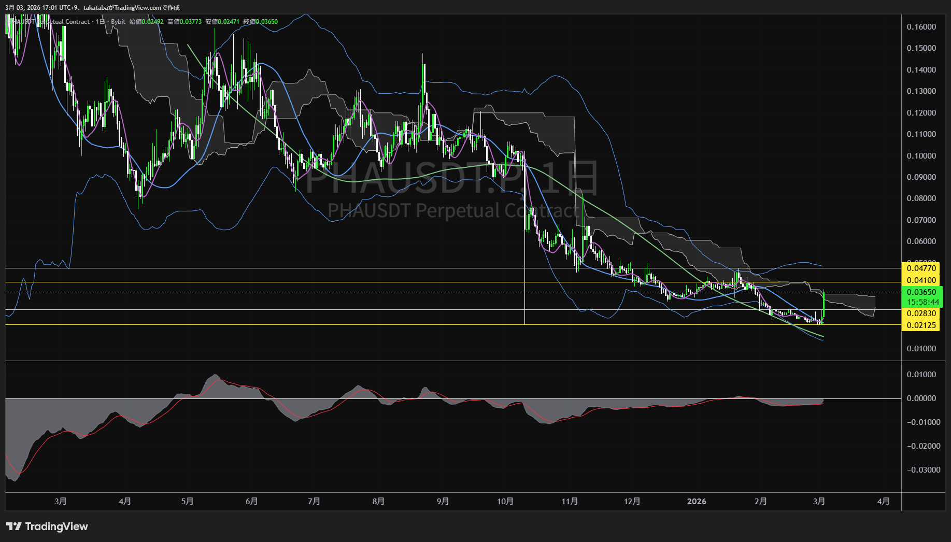Click the 0.10000 tick on price scale
Viewport: 951px width, 542px height.
pyautogui.click(x=921, y=155)
